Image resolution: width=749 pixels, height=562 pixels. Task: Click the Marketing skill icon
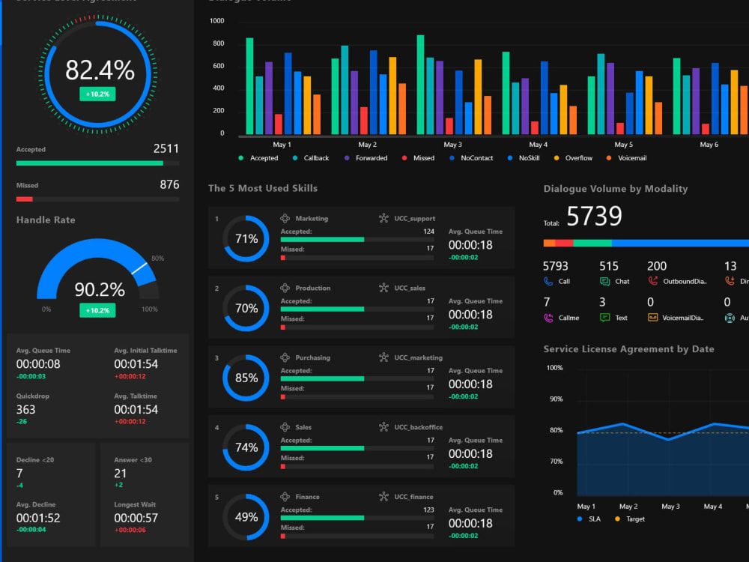tap(285, 218)
